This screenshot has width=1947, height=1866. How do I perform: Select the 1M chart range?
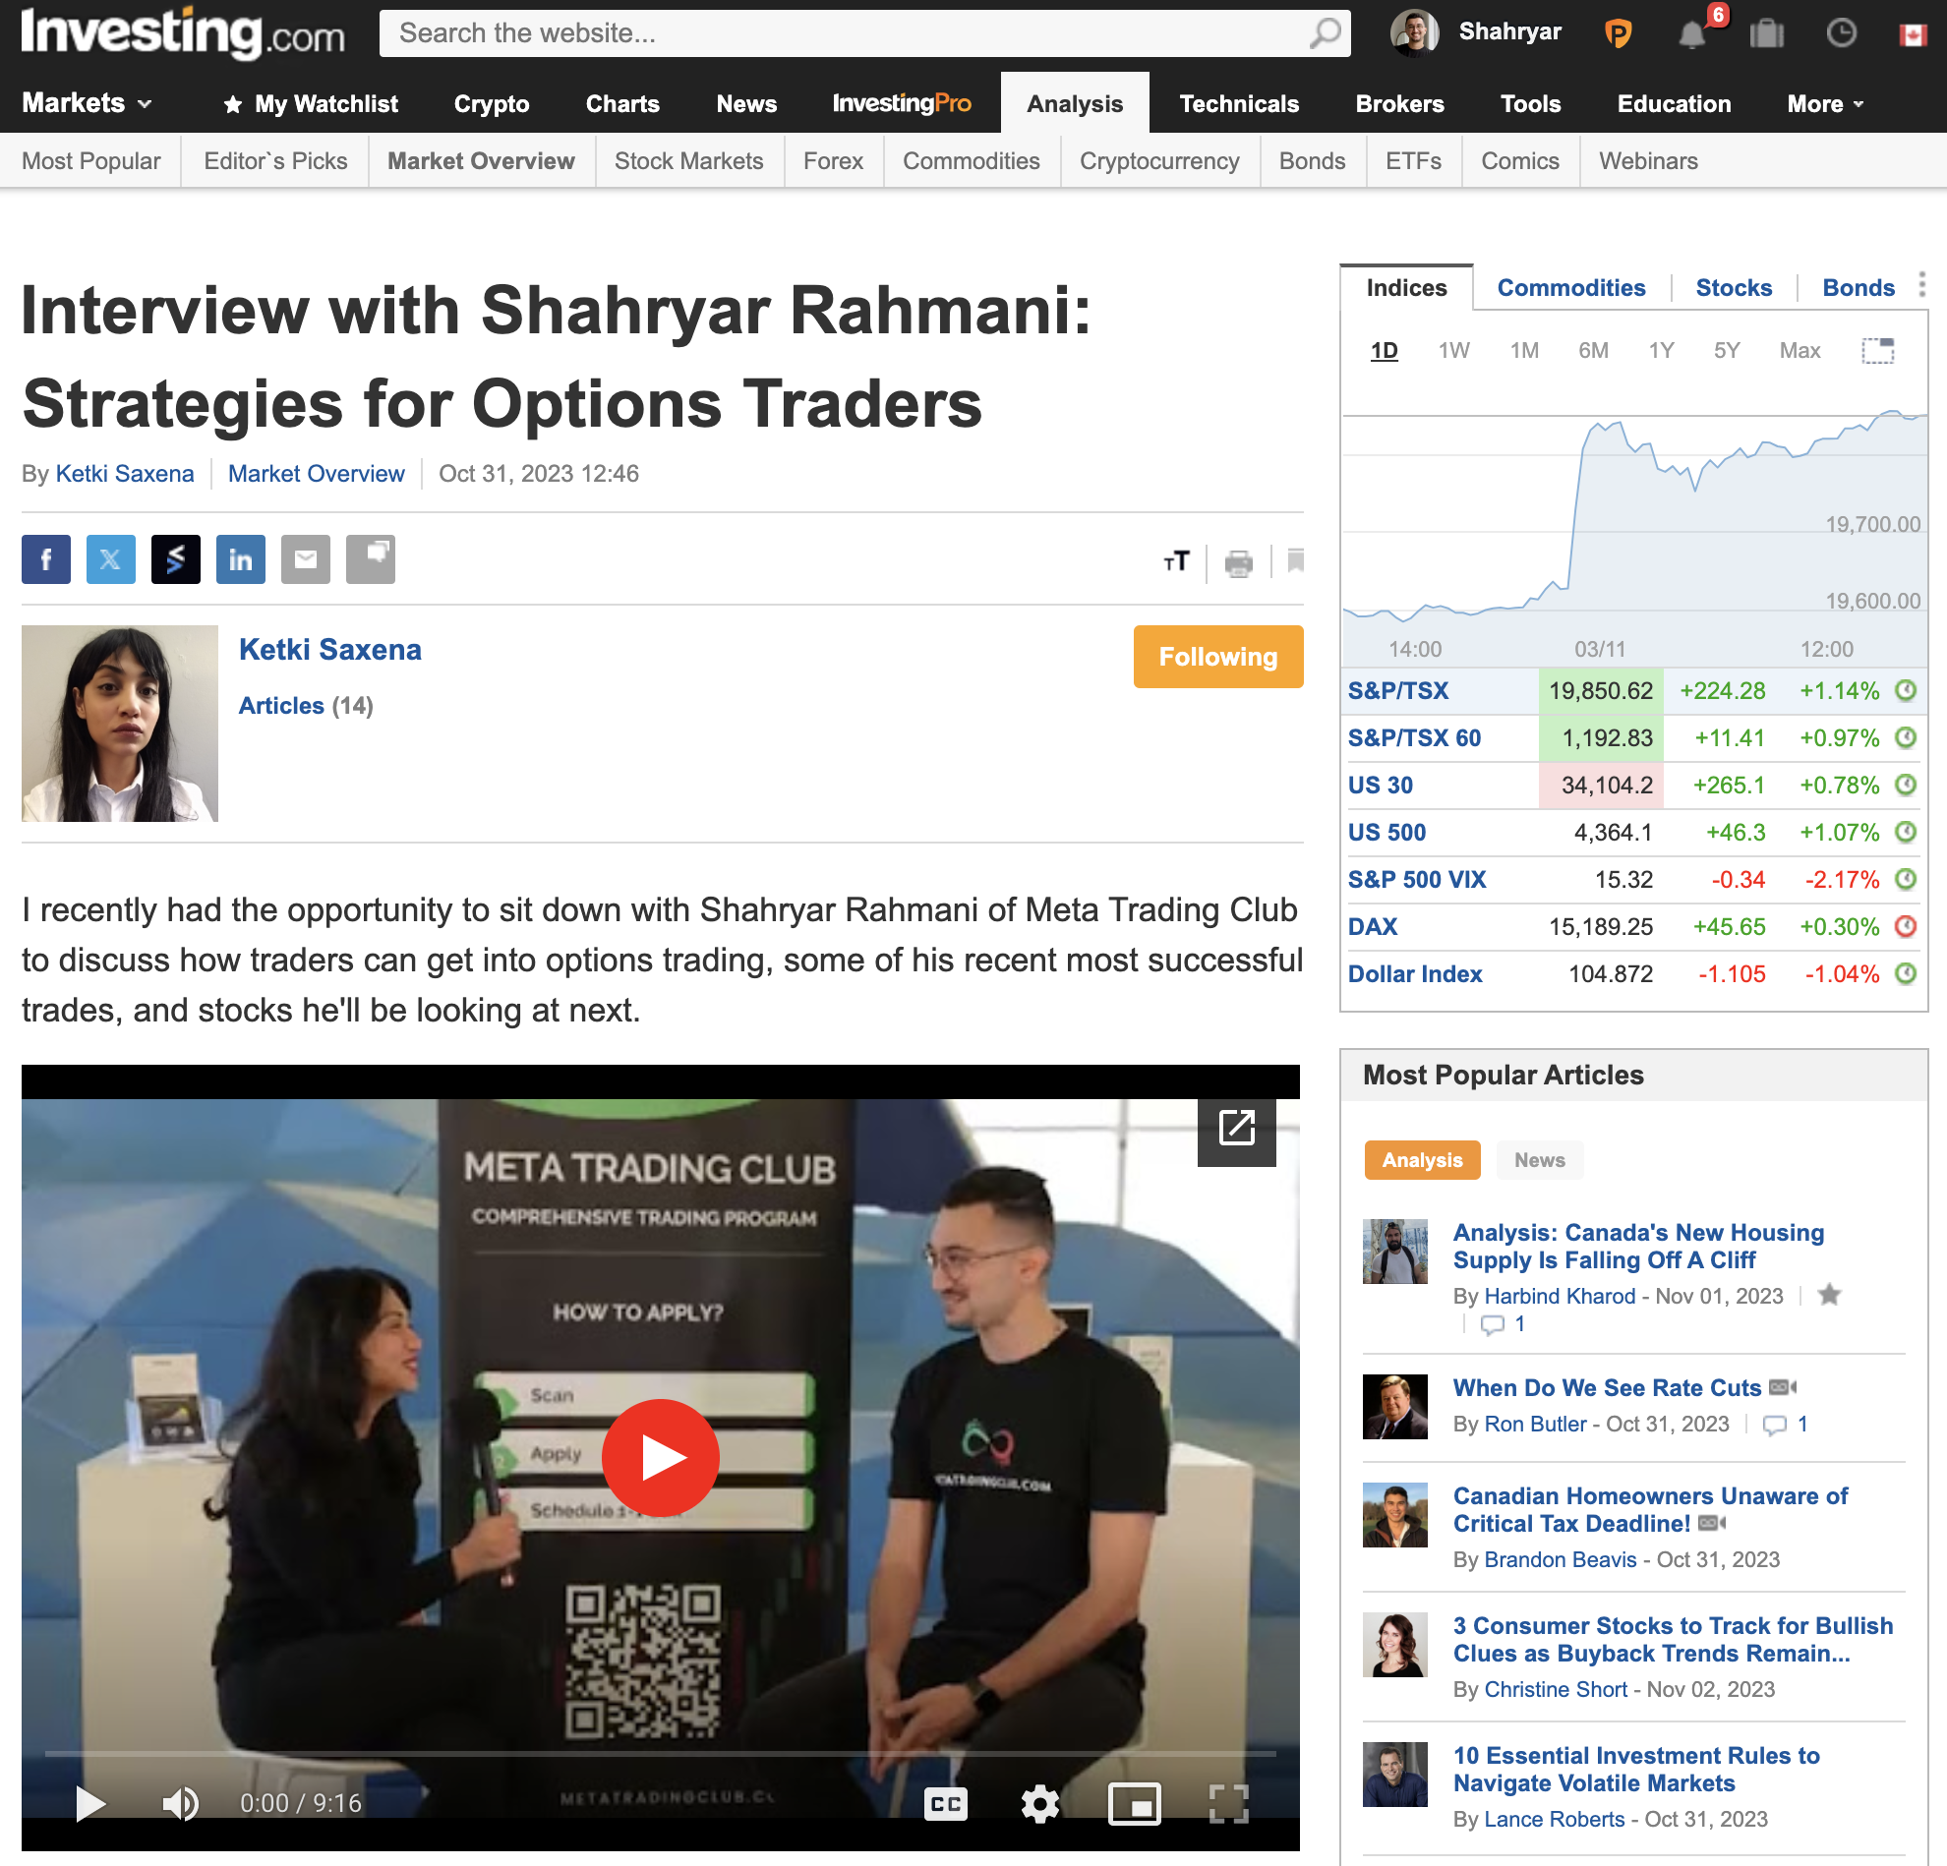pyautogui.click(x=1524, y=351)
